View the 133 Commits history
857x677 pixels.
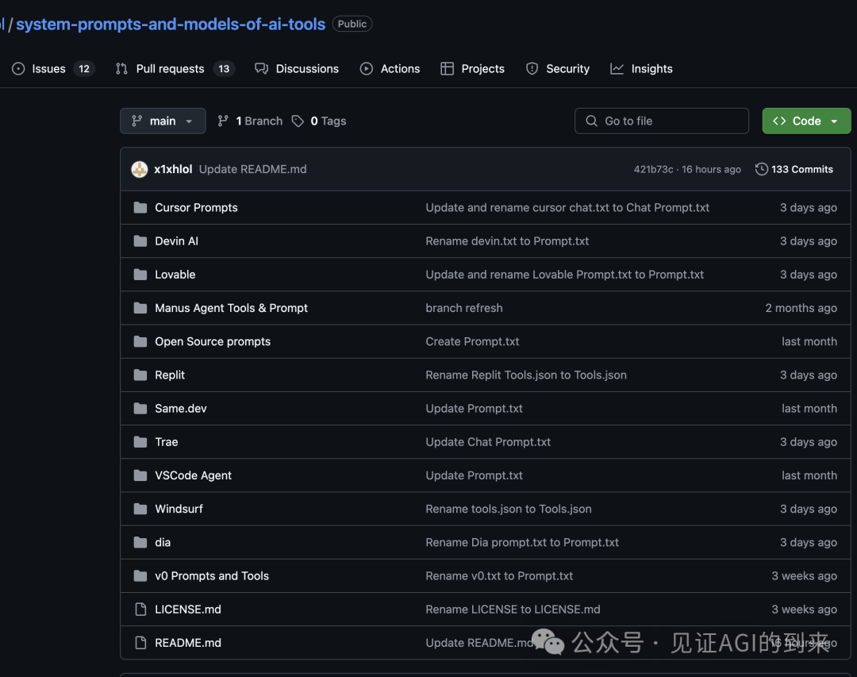pyautogui.click(x=801, y=169)
